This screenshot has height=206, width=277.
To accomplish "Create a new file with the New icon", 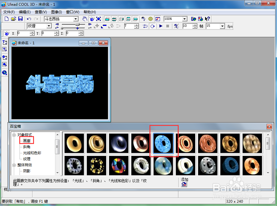I will (x=7, y=19).
